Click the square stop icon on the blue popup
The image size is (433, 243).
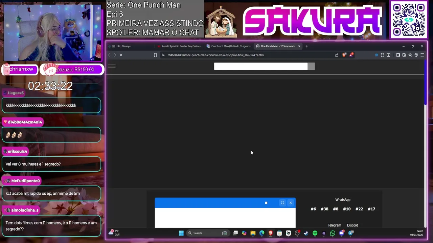pos(266,203)
